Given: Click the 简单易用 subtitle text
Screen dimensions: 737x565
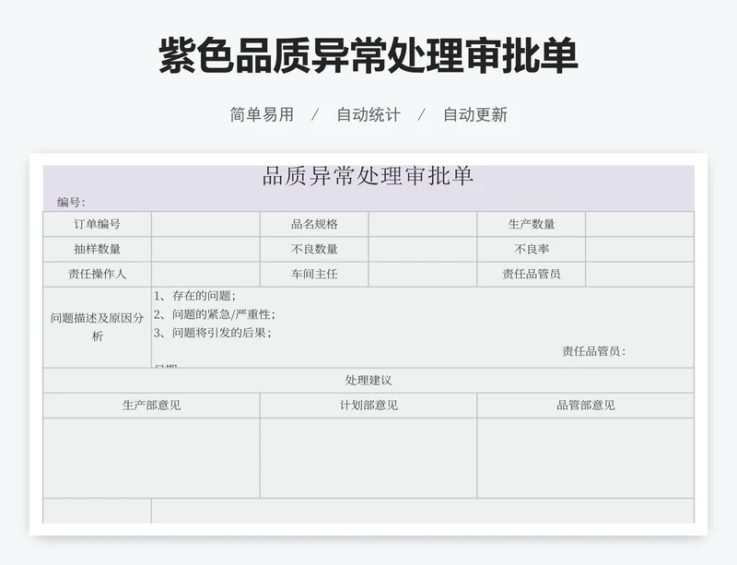Looking at the screenshot, I should [262, 114].
